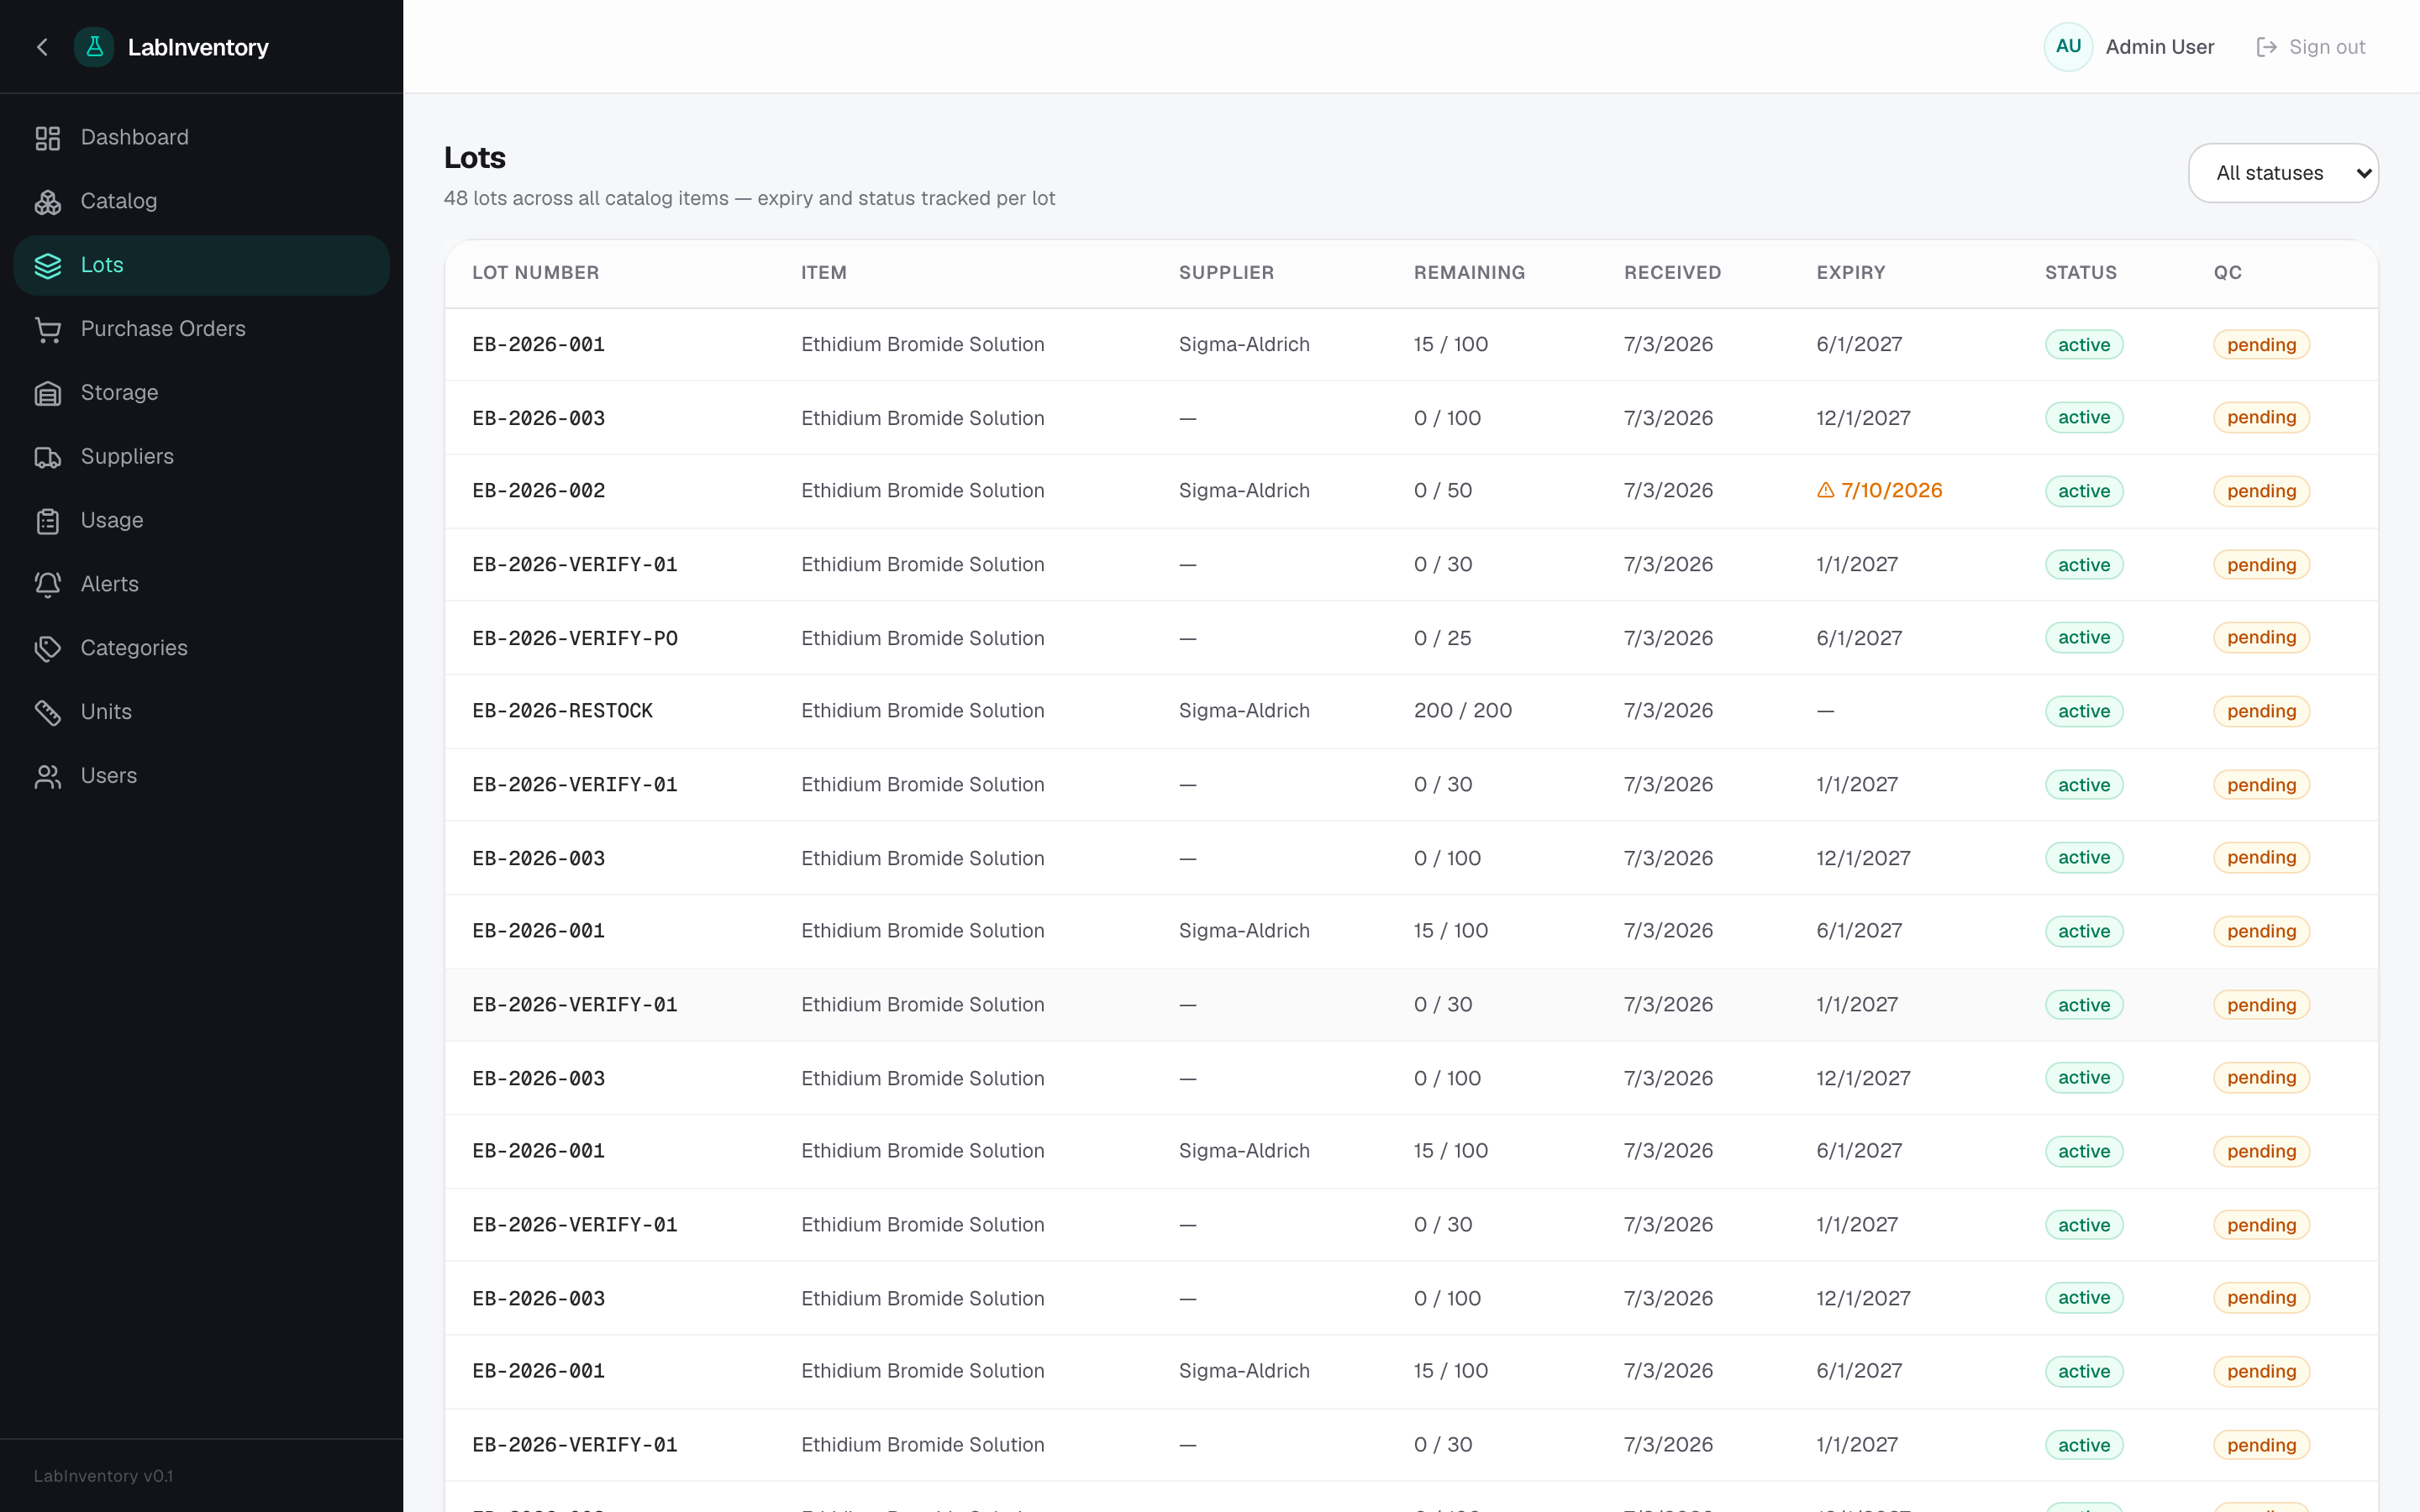Click the LabInventory brand title
Viewport: 2420px width, 1512px height.
tap(198, 47)
